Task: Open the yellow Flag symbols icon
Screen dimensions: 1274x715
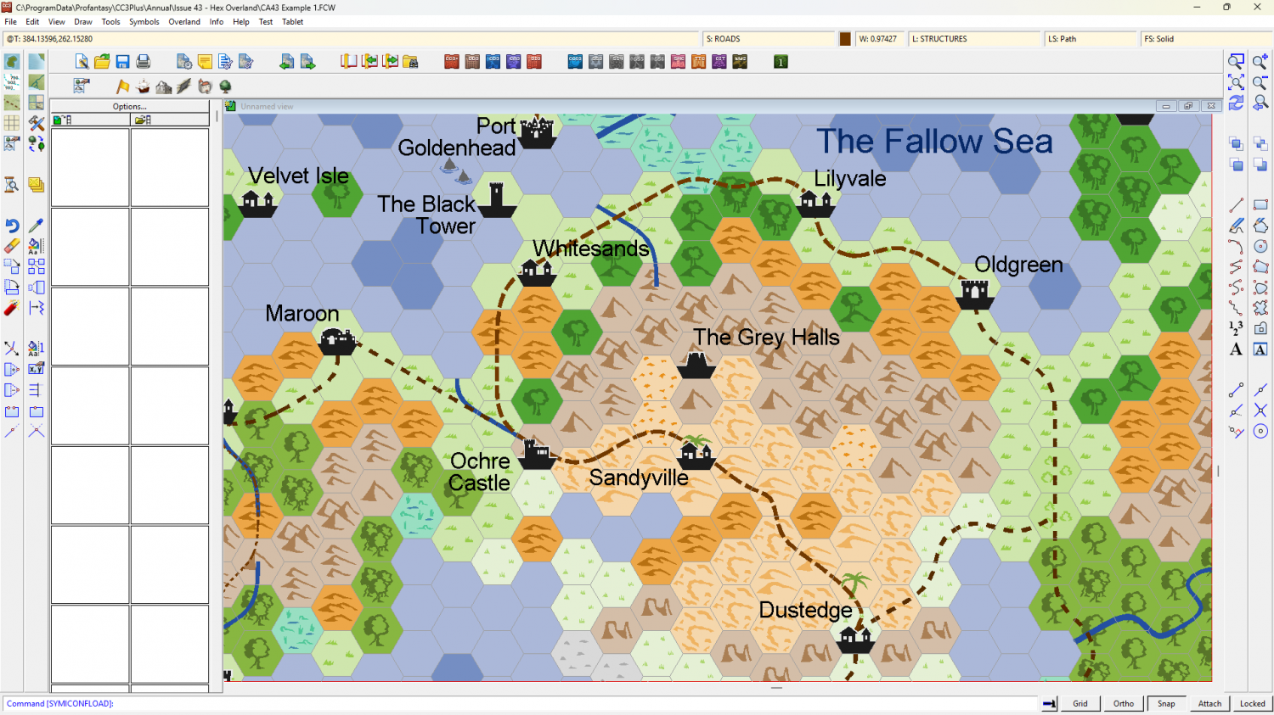Action: pyautogui.click(x=123, y=87)
